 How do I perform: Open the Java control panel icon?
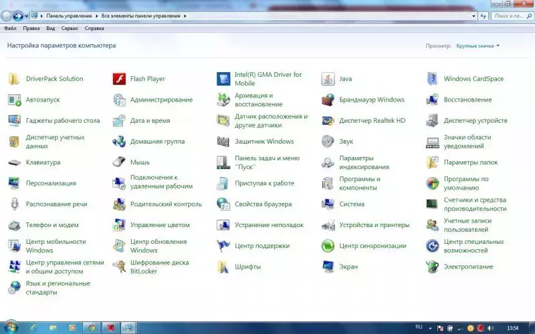(x=328, y=79)
